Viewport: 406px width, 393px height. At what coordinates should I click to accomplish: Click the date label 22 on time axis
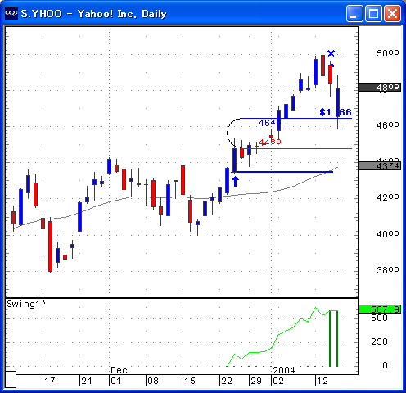(x=227, y=381)
